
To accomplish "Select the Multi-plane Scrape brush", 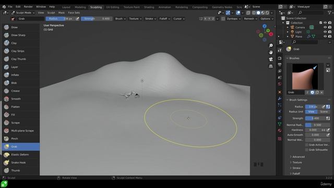I will [21, 131].
